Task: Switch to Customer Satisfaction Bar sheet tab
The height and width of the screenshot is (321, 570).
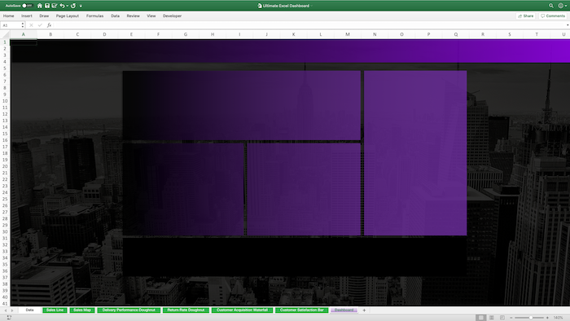Action: click(x=302, y=310)
